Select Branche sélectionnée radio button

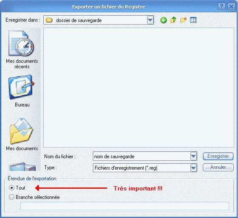[x=12, y=197]
